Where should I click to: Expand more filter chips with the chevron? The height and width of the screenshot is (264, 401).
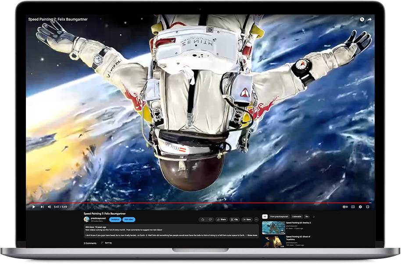coord(314,217)
